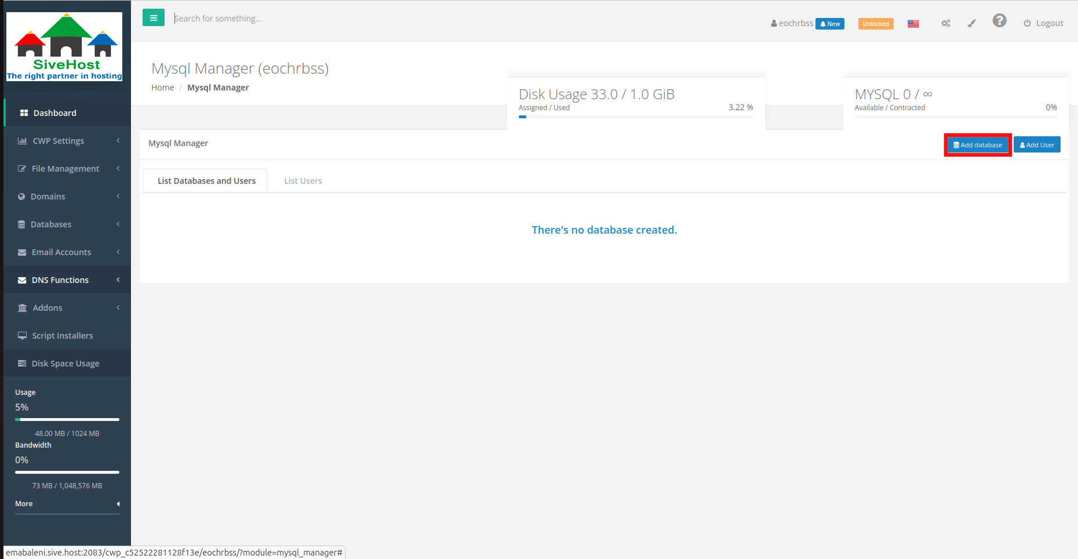Image resolution: width=1078 pixels, height=559 pixels.
Task: Open Disk Space Usage sidebar label
Action: (65, 364)
